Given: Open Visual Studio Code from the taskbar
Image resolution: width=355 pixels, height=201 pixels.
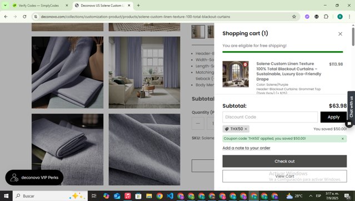Looking at the screenshot, I should pyautogui.click(x=170, y=196).
